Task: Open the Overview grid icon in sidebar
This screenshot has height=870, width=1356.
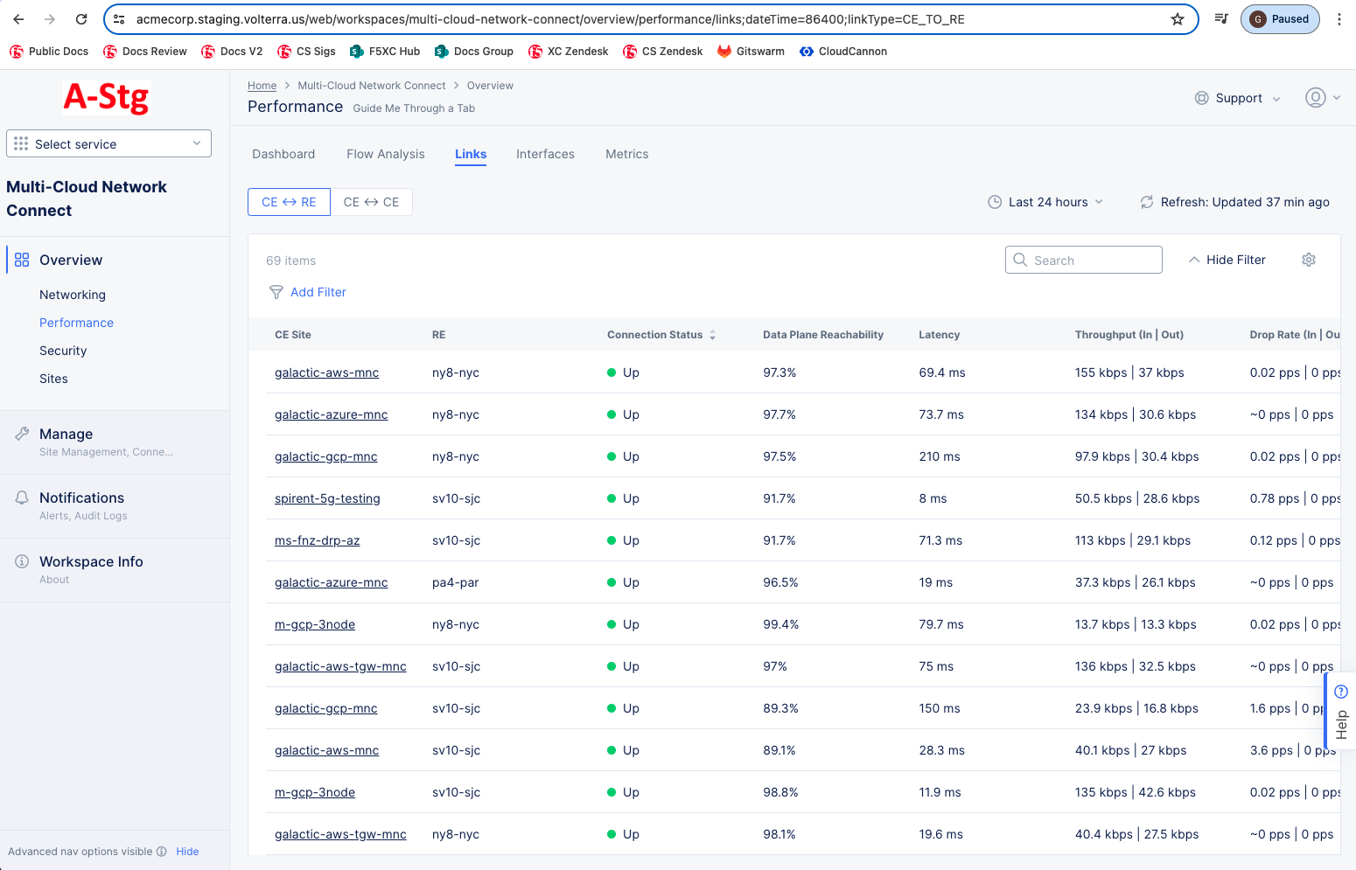Action: [21, 259]
